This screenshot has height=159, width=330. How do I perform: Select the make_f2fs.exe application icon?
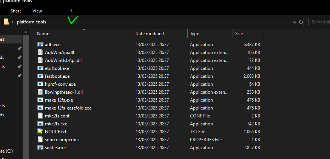coord(40,100)
